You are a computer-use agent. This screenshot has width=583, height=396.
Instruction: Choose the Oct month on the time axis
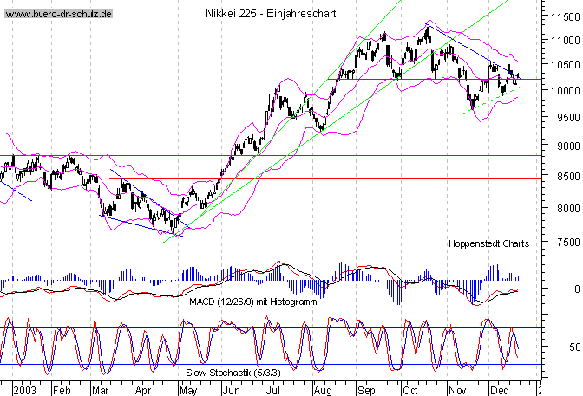pyautogui.click(x=409, y=390)
